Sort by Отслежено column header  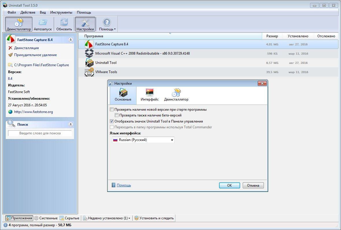click(x=326, y=36)
